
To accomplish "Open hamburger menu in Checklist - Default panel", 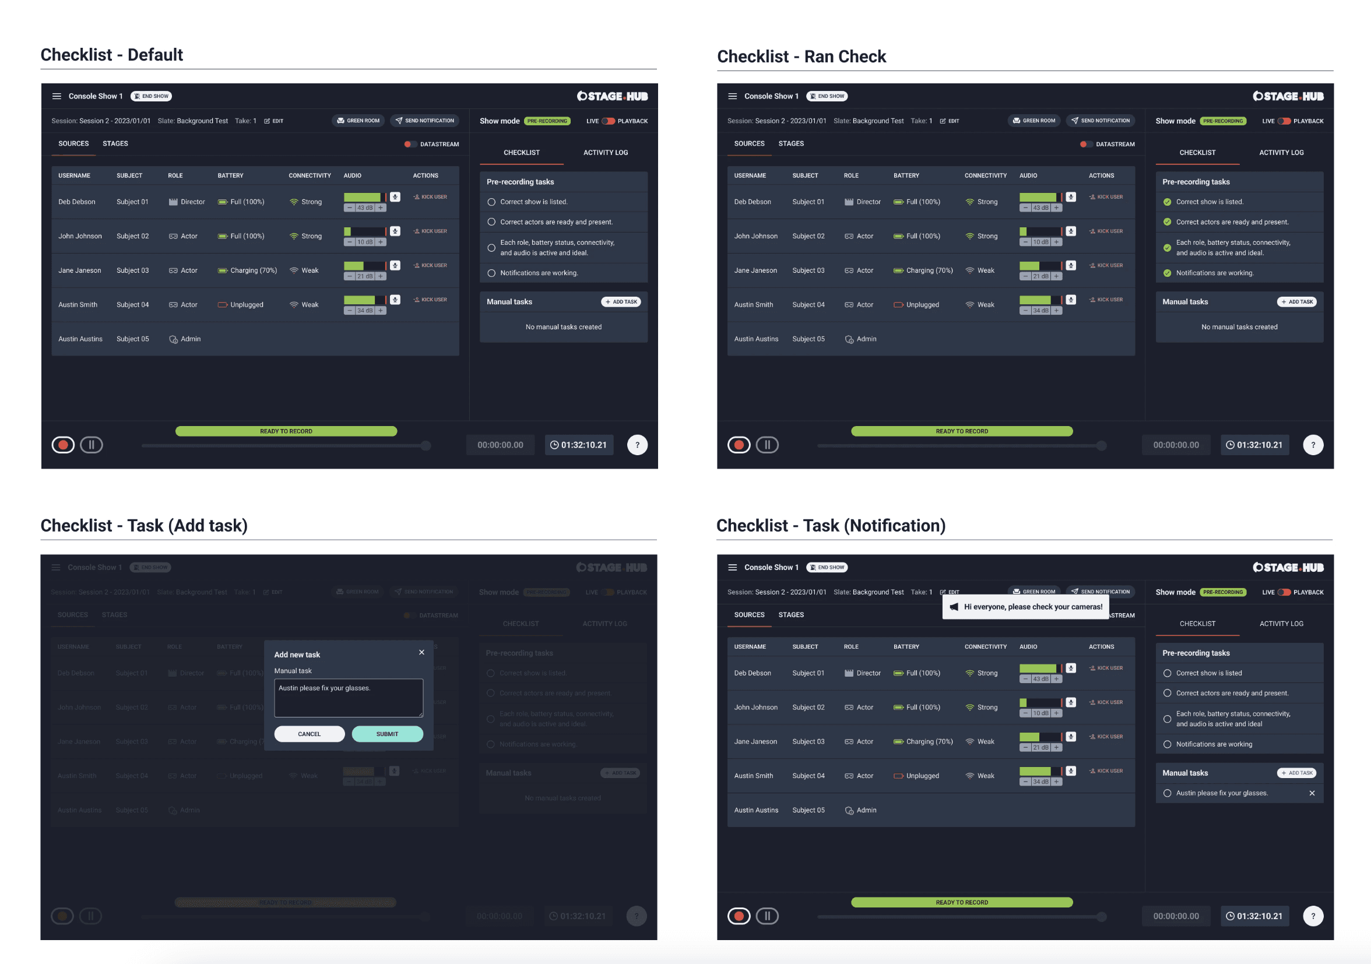I will 57,96.
